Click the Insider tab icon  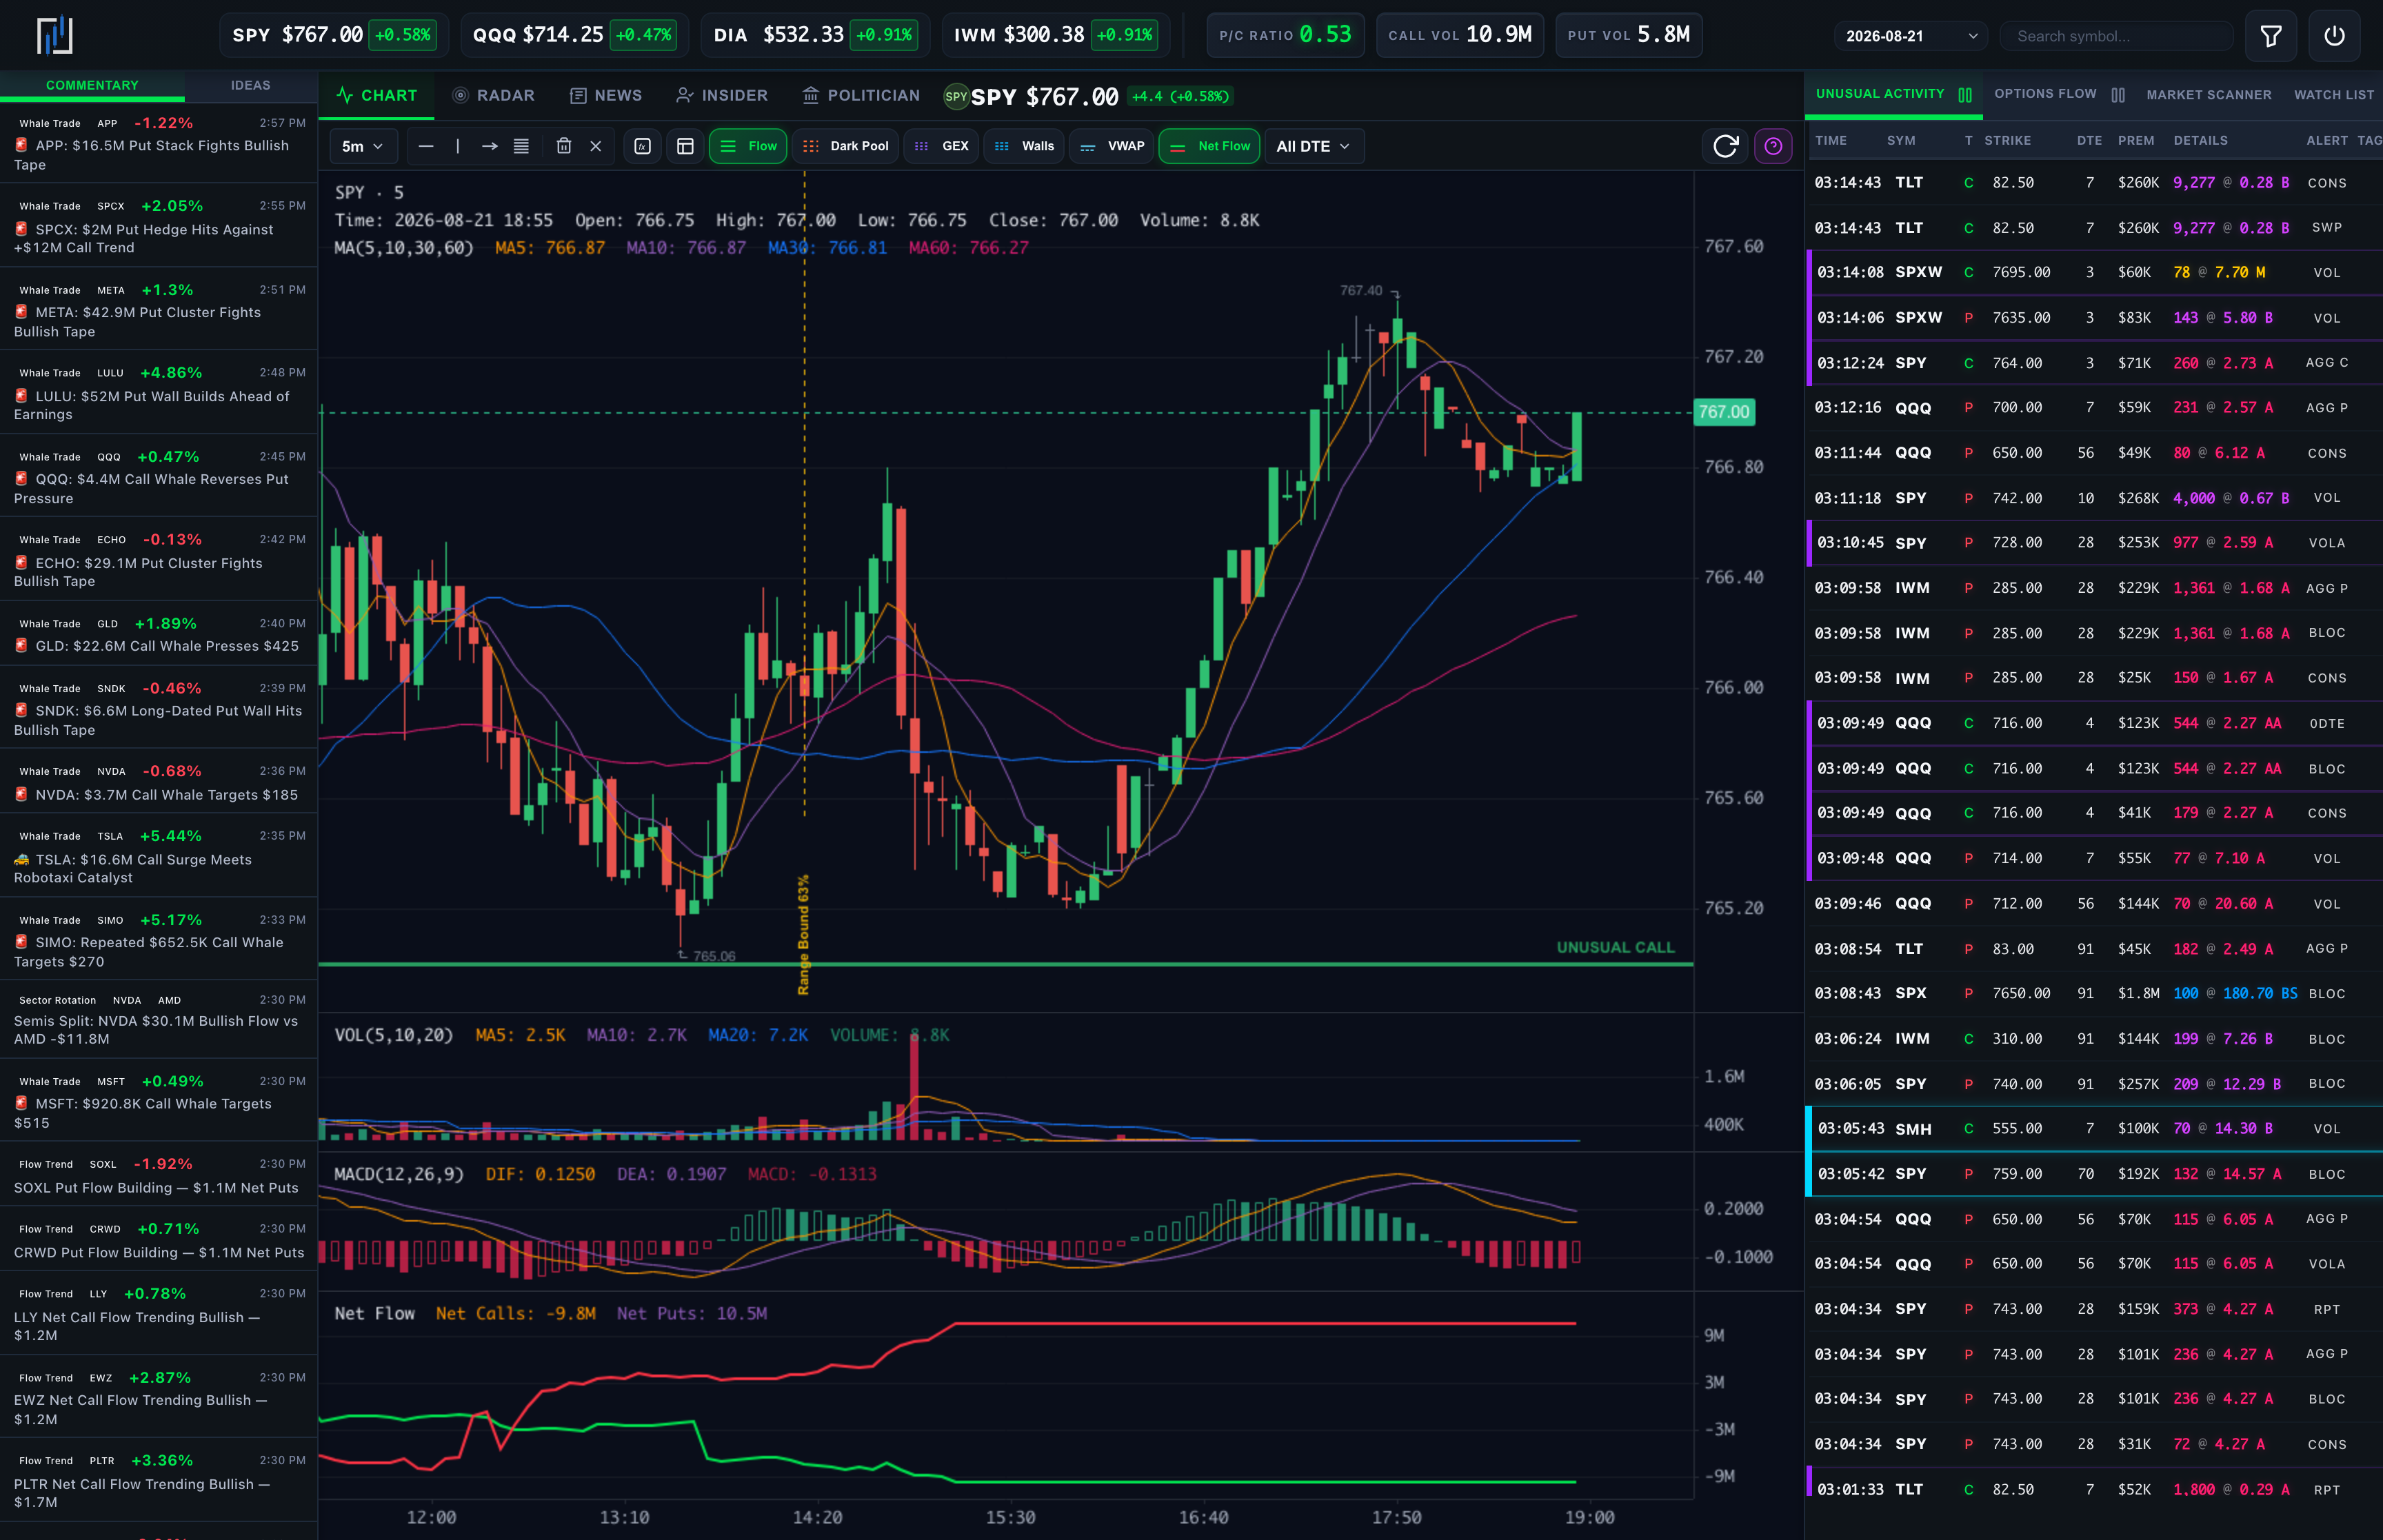(685, 95)
